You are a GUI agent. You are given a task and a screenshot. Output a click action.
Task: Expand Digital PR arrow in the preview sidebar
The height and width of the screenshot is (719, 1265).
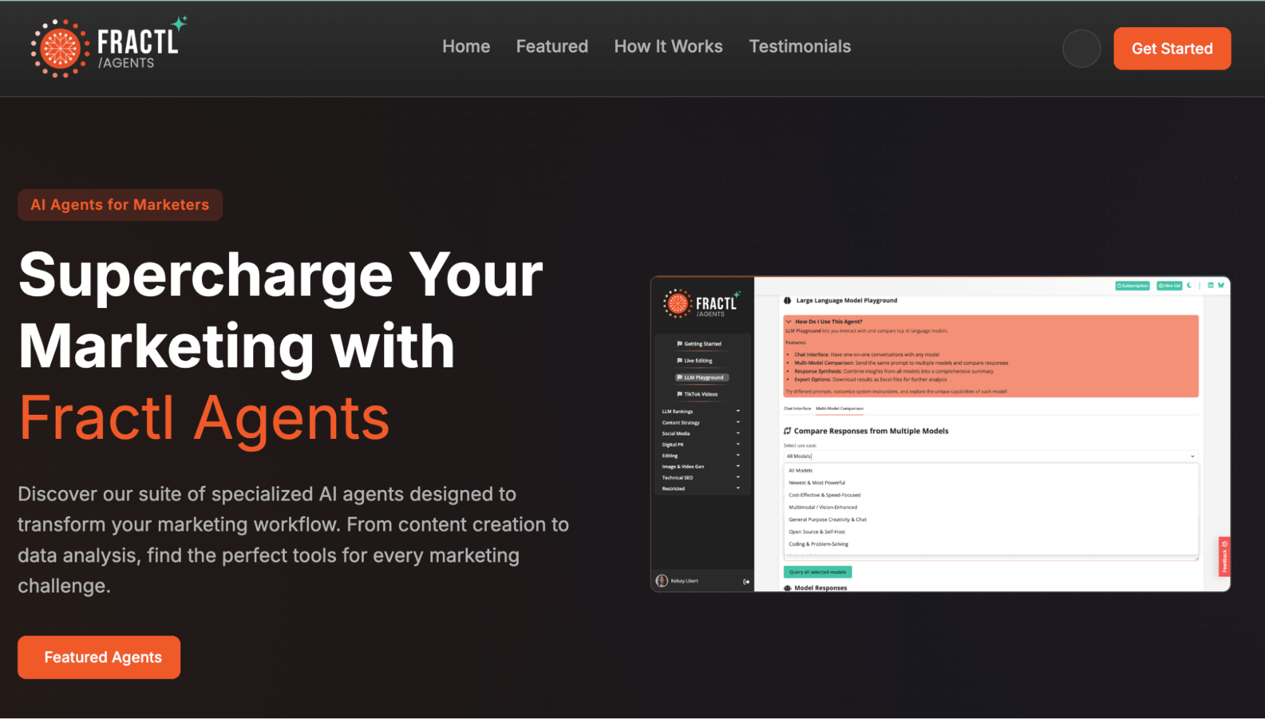pyautogui.click(x=738, y=445)
